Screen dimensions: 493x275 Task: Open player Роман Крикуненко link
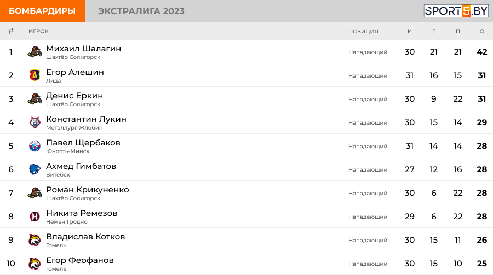point(88,190)
